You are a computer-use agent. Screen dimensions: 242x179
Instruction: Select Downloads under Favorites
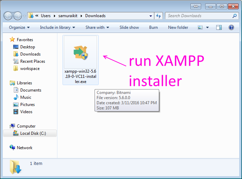30,54
